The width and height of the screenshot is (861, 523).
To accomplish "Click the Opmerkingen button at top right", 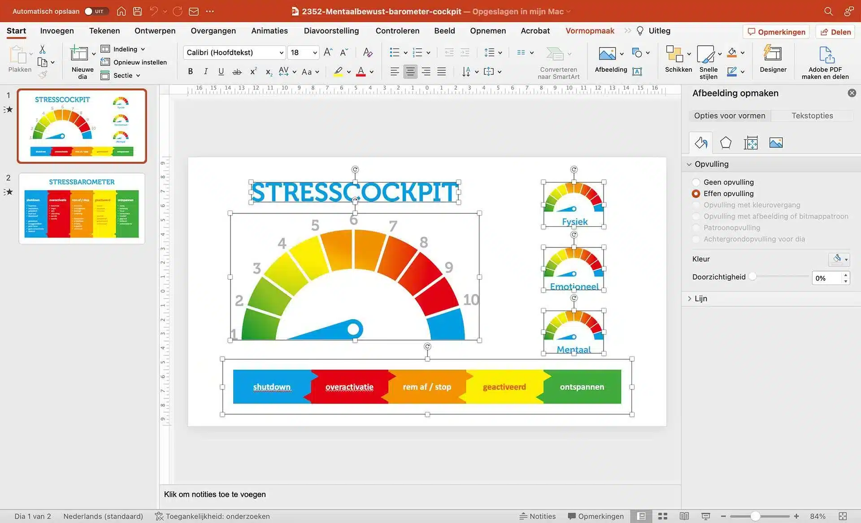I will [776, 32].
